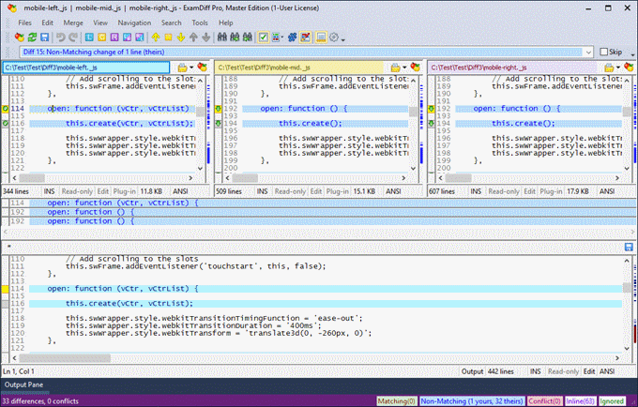Click the gear Options icon in toolbar
Screen dimensions: 638x407
pyautogui.click(x=334, y=38)
